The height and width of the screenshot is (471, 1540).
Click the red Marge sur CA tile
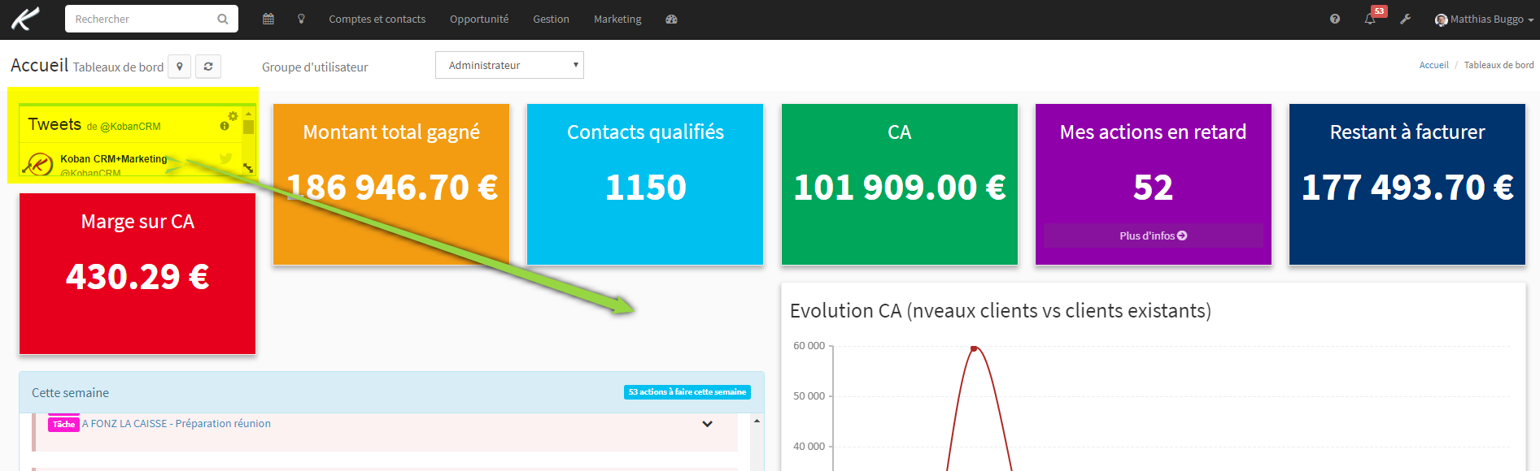pyautogui.click(x=137, y=274)
